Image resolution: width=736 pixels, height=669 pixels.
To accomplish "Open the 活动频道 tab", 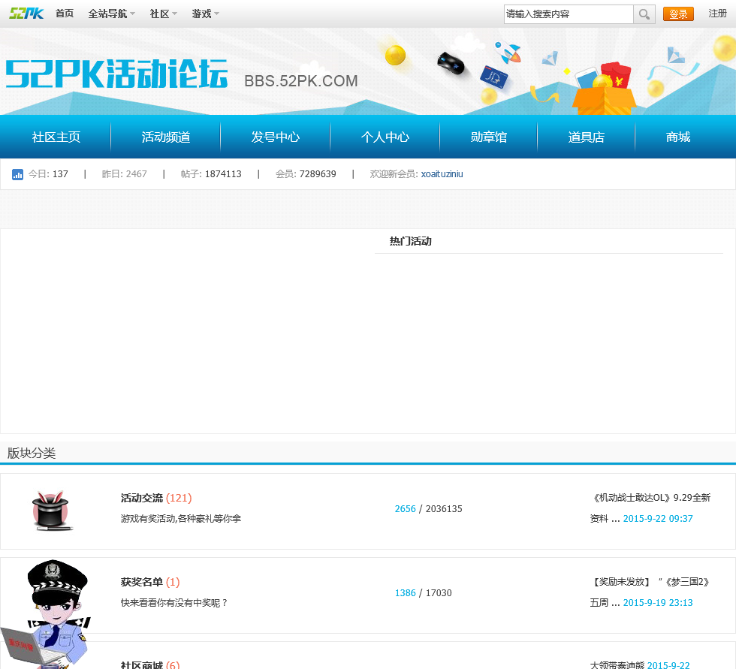I will click(166, 137).
